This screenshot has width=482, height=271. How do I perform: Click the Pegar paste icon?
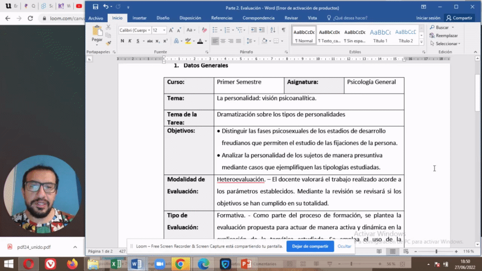(x=97, y=32)
